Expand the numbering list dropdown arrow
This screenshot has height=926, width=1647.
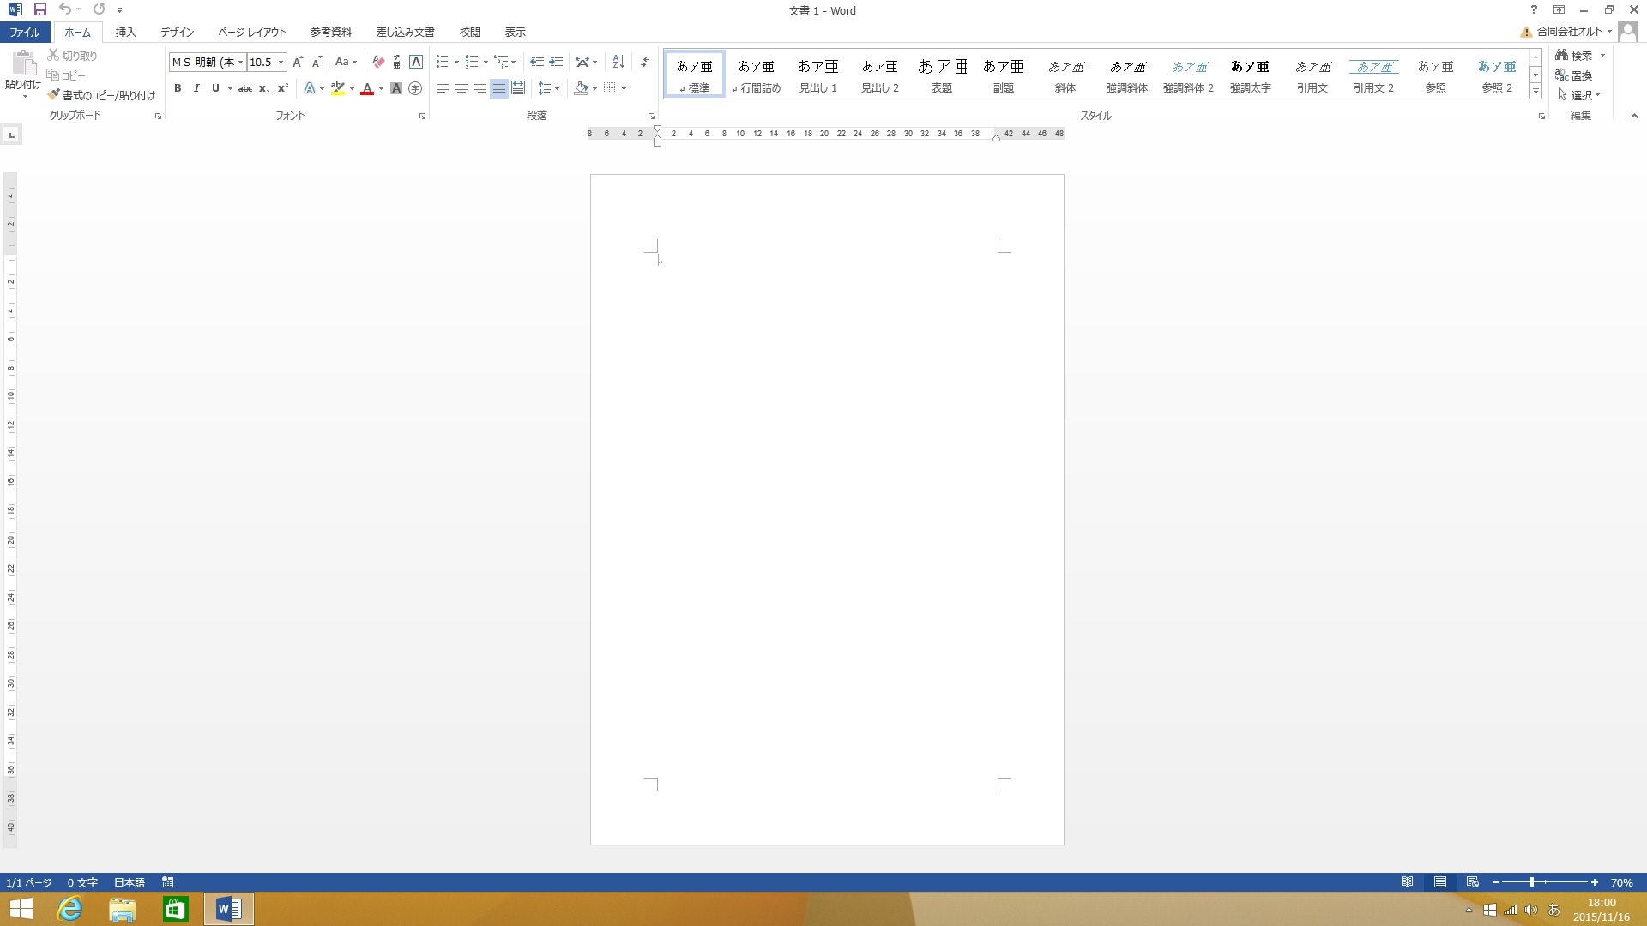[486, 62]
